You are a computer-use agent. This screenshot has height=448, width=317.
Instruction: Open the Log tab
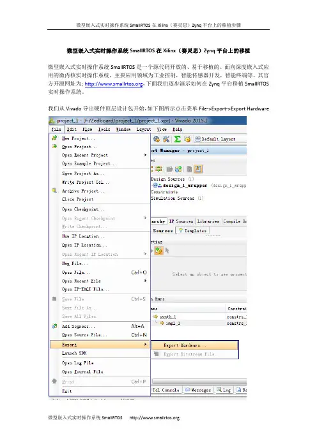point(224,390)
